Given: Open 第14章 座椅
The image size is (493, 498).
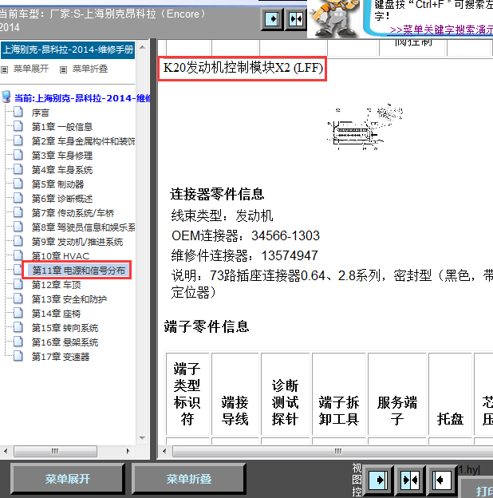Looking at the screenshot, I should point(56,314).
